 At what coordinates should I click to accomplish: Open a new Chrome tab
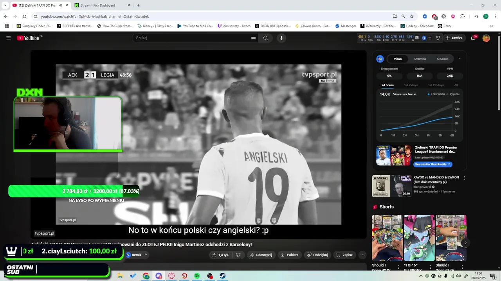click(138, 5)
